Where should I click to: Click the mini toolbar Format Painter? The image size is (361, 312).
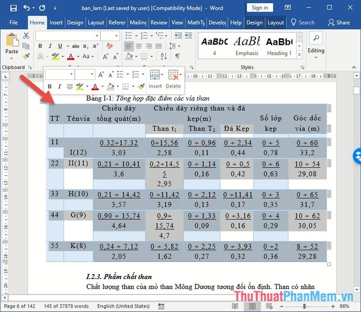(x=141, y=86)
